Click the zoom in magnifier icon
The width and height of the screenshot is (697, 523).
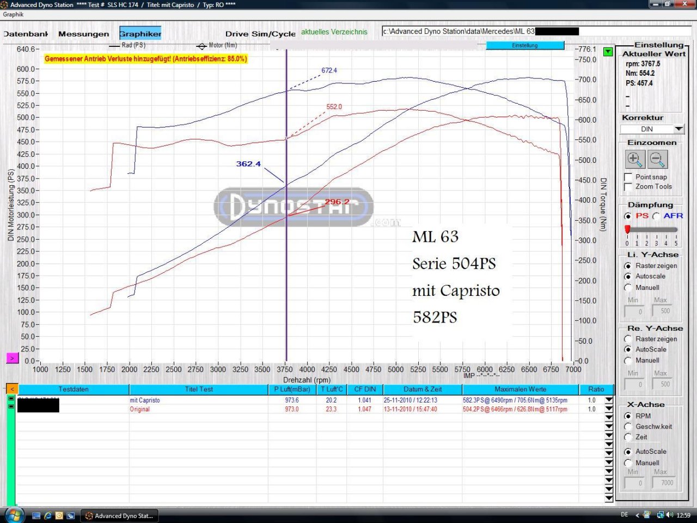click(634, 160)
